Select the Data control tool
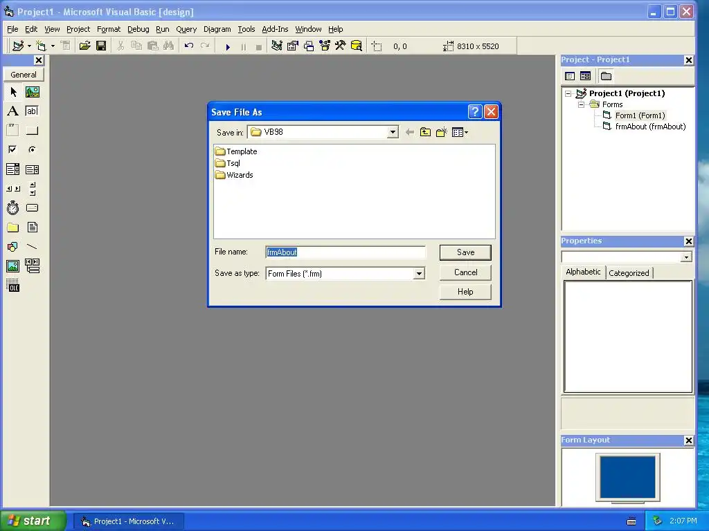Image resolution: width=709 pixels, height=531 pixels. (x=32, y=266)
